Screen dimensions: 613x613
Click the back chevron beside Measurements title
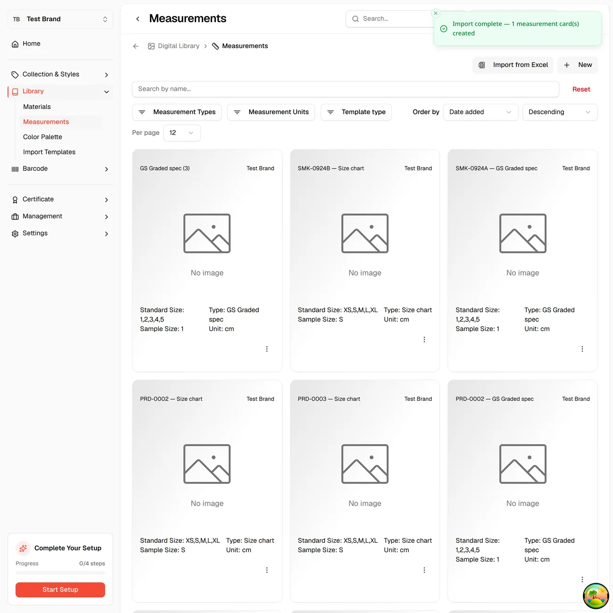[x=138, y=19]
